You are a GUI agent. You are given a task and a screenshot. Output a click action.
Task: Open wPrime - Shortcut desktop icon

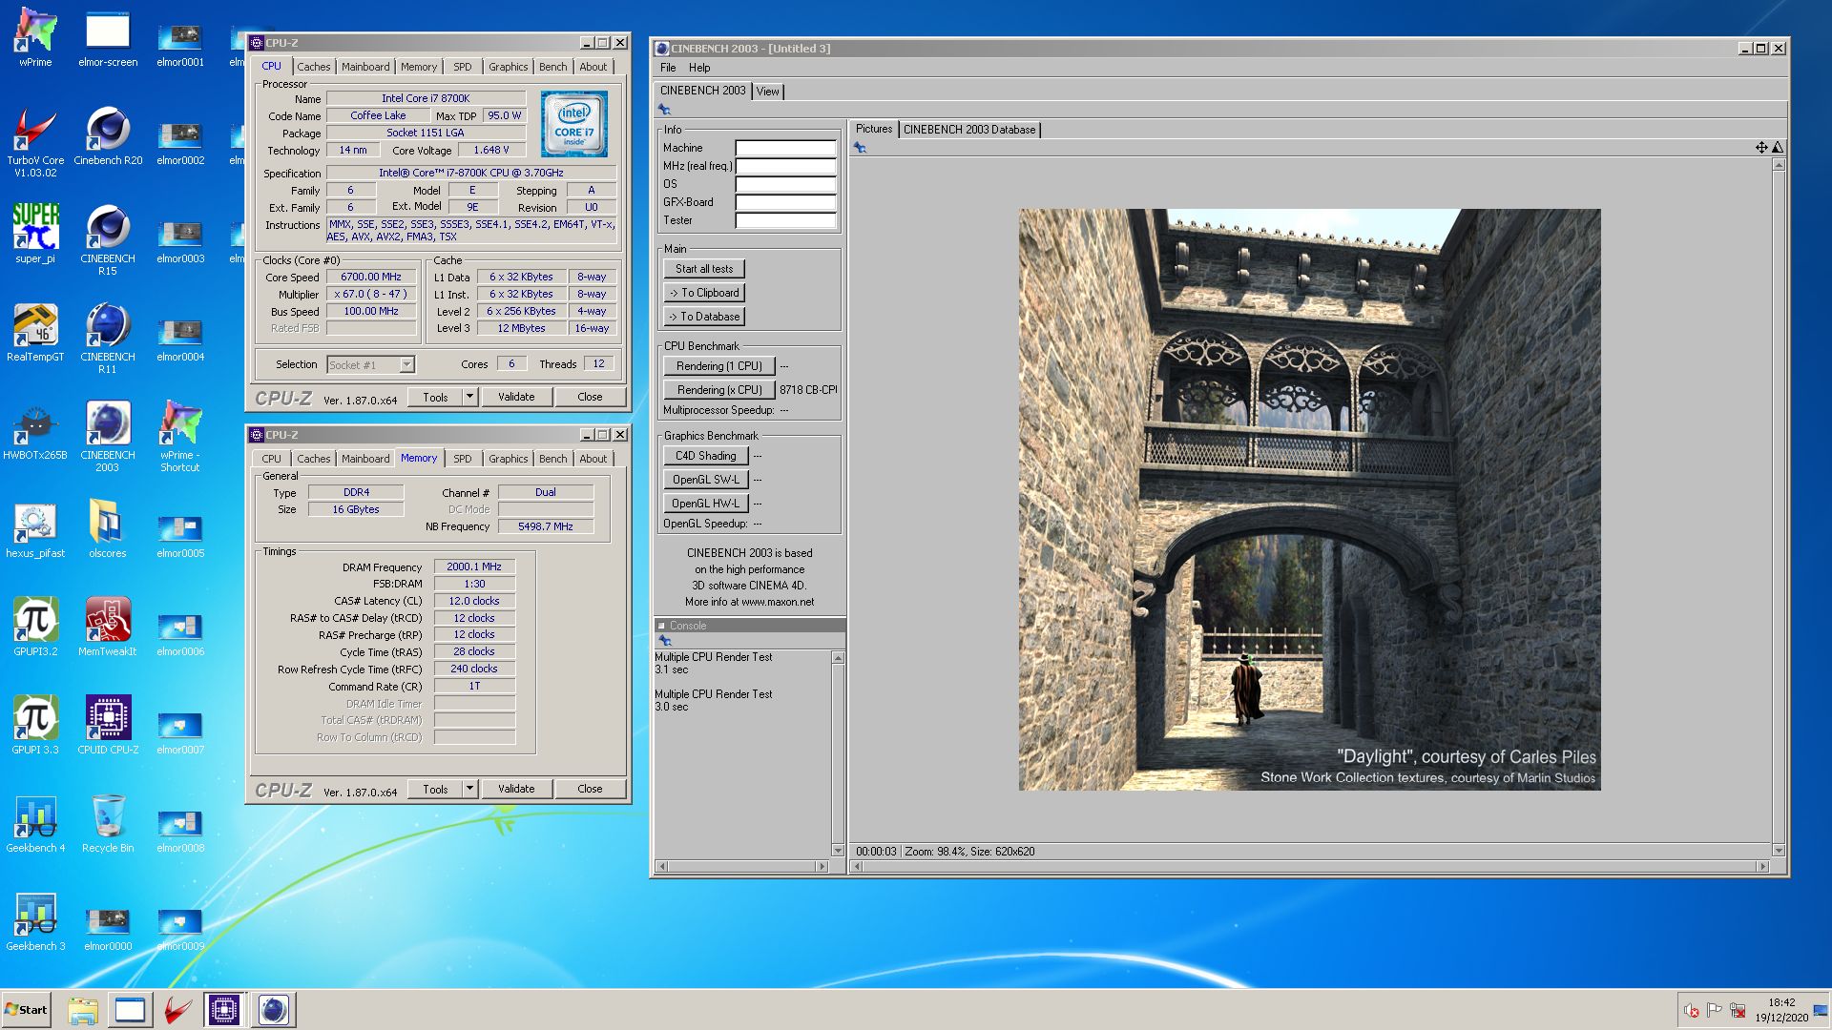[x=180, y=436]
